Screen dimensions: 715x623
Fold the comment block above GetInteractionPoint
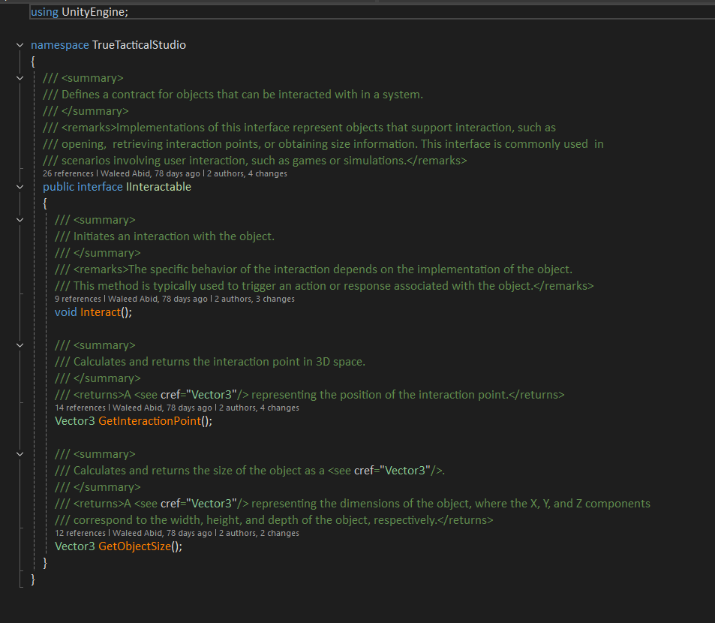[20, 345]
